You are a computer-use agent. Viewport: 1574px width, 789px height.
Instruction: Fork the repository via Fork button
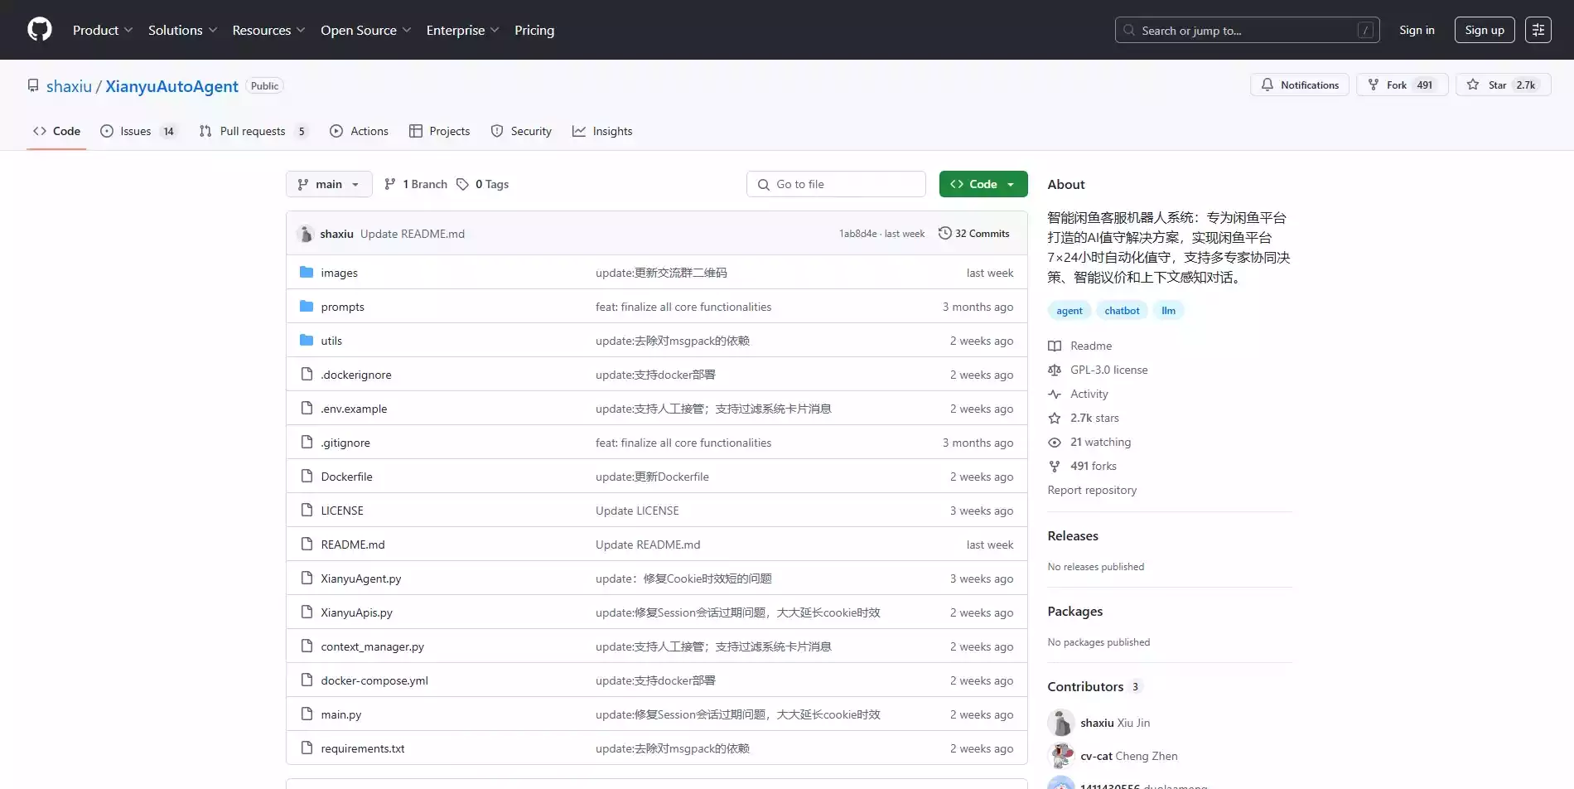[1401, 85]
